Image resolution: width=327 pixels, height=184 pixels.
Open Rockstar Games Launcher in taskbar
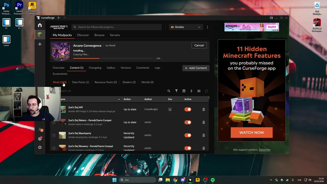[198, 180]
